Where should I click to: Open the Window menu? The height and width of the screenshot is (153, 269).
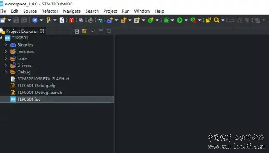[x=142, y=11]
